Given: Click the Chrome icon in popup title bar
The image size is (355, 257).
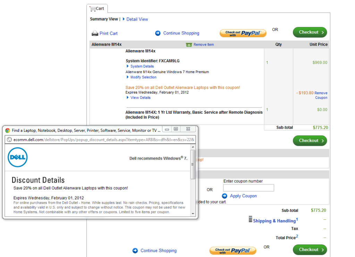Looking at the screenshot, I should click(8, 130).
